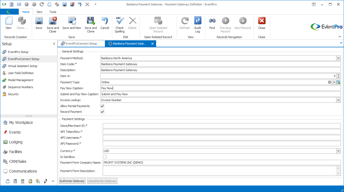Click the Authorize Gateway button
Screen dimensions: 344x192
tap(72, 181)
